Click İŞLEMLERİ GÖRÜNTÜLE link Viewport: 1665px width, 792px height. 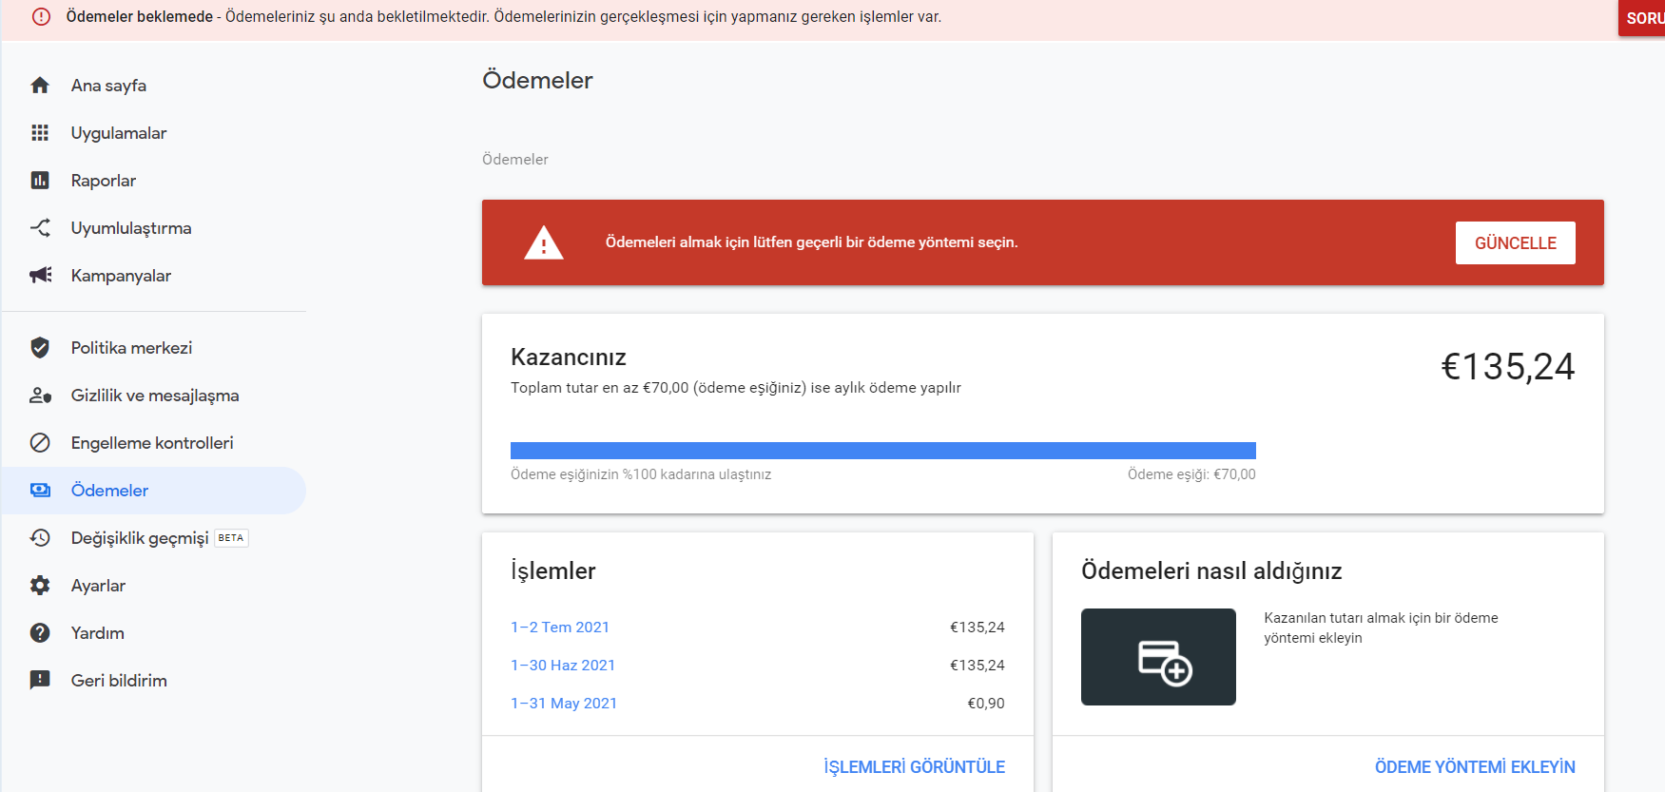pos(914,767)
